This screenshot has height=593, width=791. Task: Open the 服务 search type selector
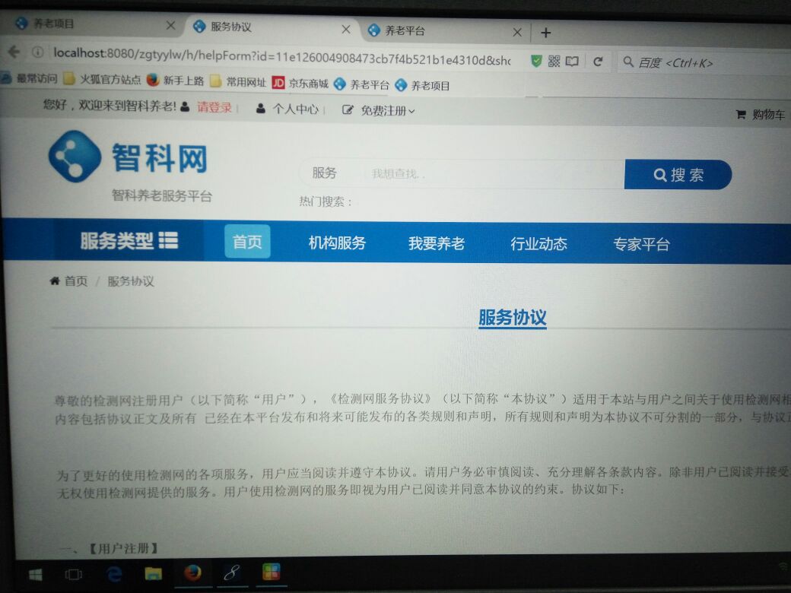[324, 173]
